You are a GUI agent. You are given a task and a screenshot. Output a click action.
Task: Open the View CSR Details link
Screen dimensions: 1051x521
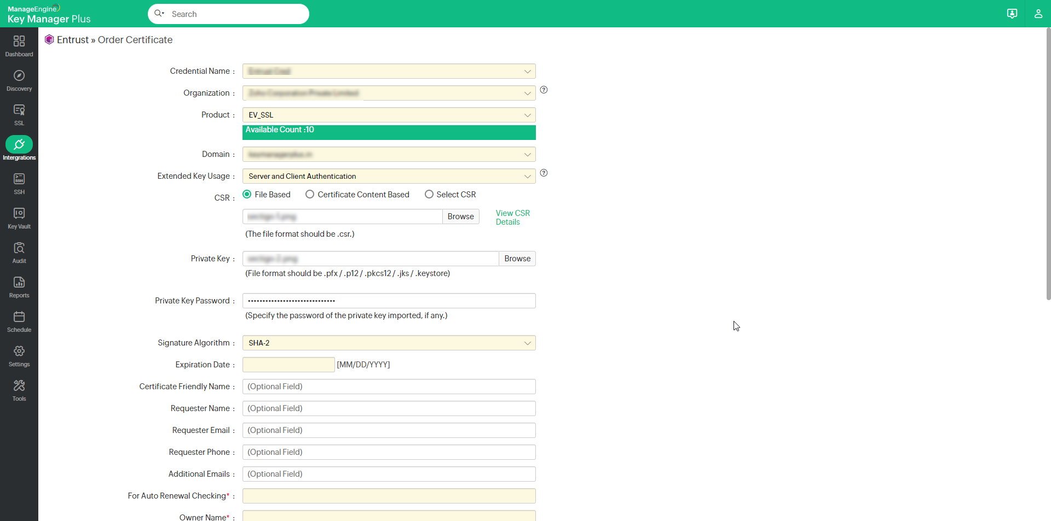pyautogui.click(x=513, y=218)
